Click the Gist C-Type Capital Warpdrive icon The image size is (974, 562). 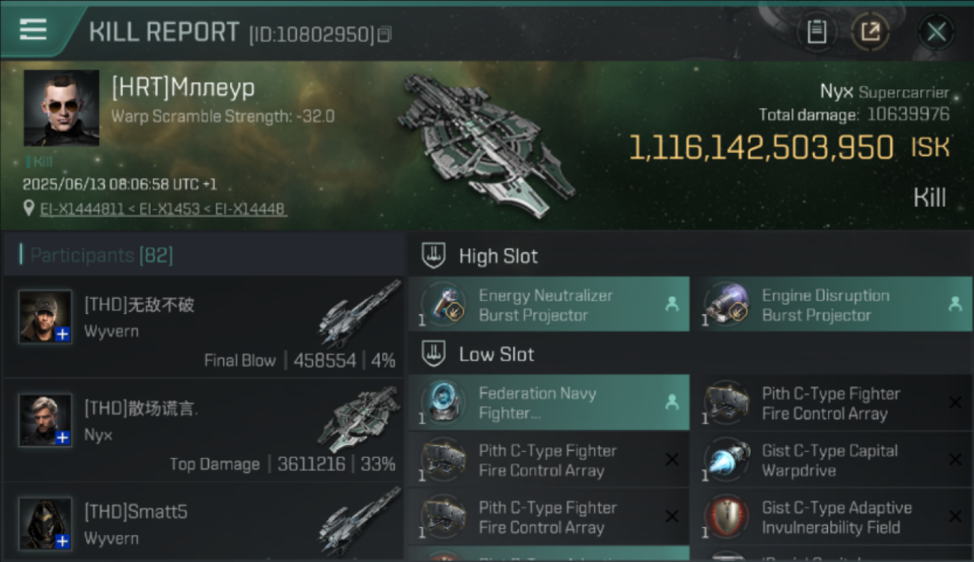[727, 459]
